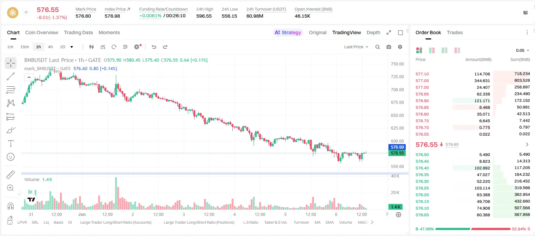Open the Last Price dropdown
The image size is (535, 236).
(x=356, y=47)
